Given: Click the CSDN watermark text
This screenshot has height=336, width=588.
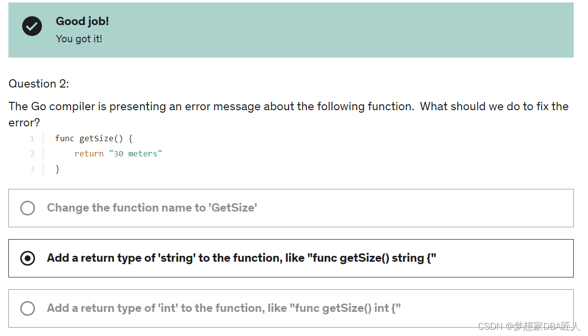Looking at the screenshot, I should (529, 326).
